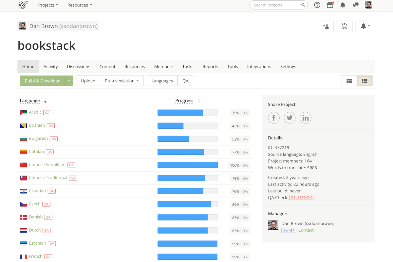
Task: Click the Build & Download button
Action: point(43,81)
